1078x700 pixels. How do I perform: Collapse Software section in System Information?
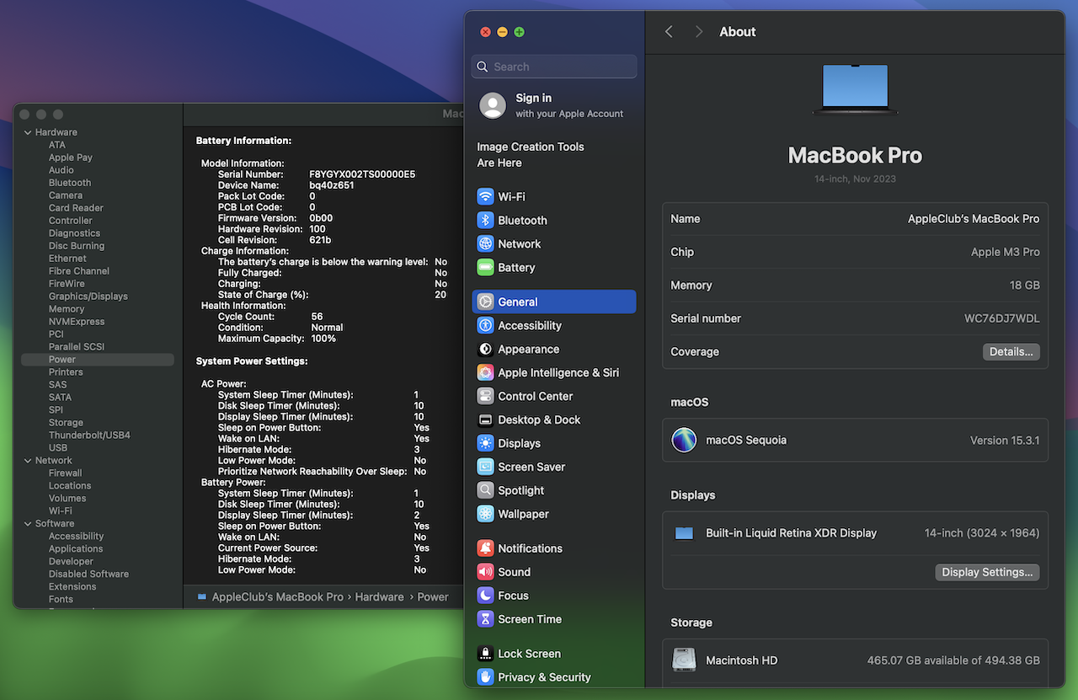(x=28, y=524)
